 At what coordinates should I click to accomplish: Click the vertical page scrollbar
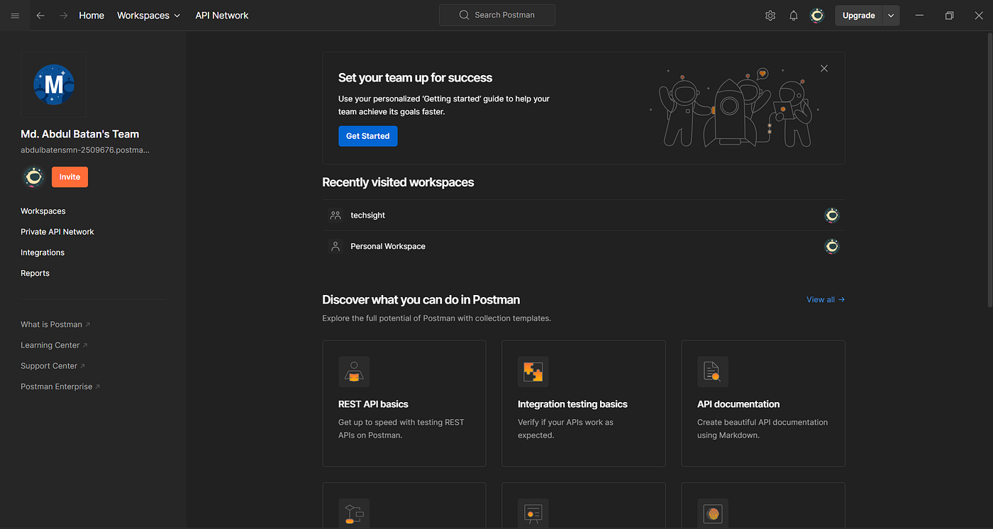(x=989, y=170)
